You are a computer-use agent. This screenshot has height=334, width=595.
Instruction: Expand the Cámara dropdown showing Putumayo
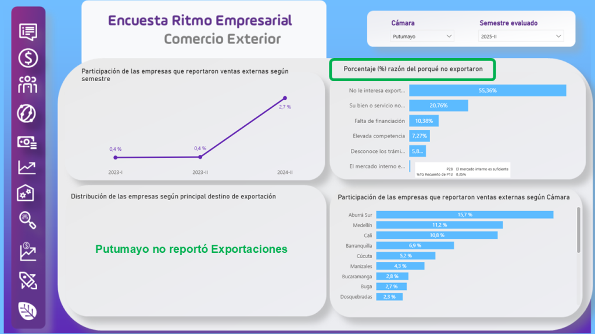pyautogui.click(x=422, y=36)
